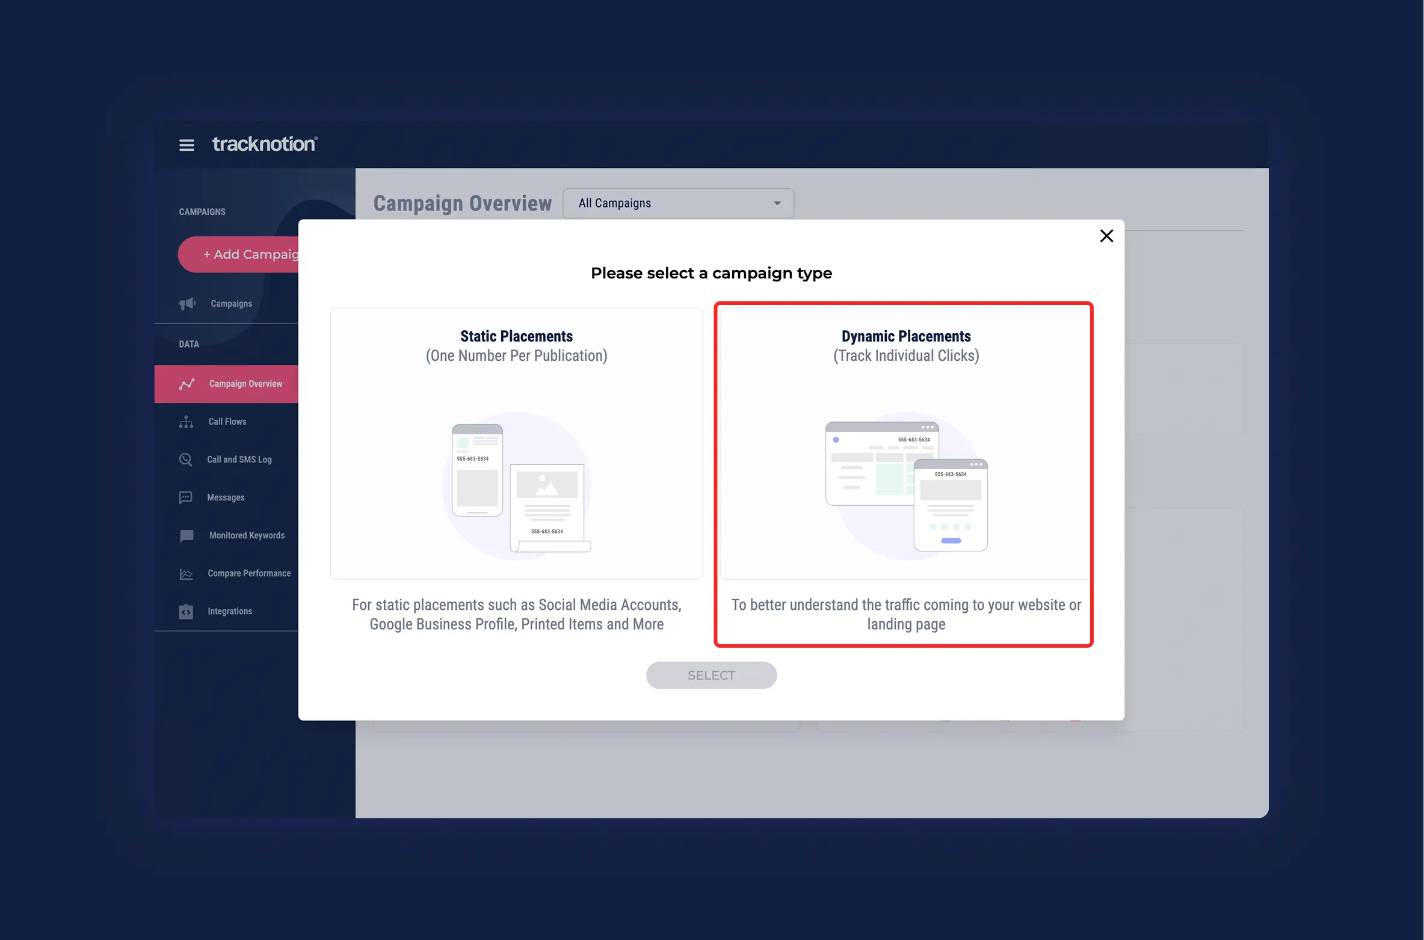
Task: Click the Campaign Overview chart icon
Action: 186,384
